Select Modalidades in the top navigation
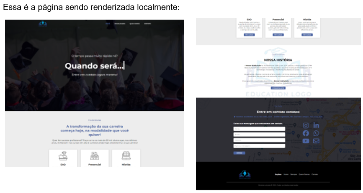363x193 pixels. [x=120, y=23]
